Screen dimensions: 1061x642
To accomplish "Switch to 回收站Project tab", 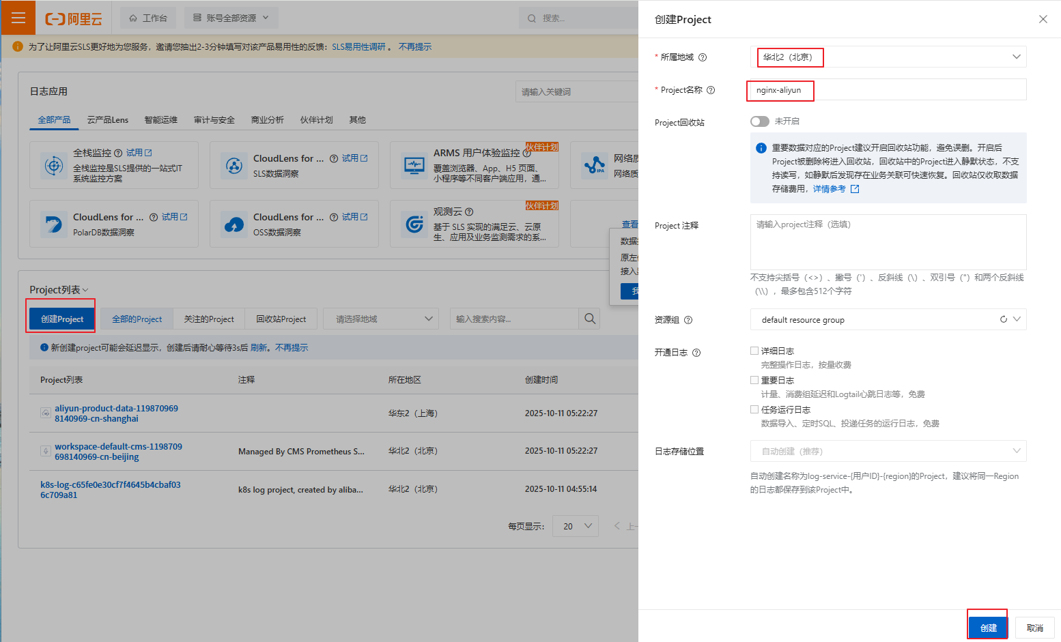I will pos(281,319).
